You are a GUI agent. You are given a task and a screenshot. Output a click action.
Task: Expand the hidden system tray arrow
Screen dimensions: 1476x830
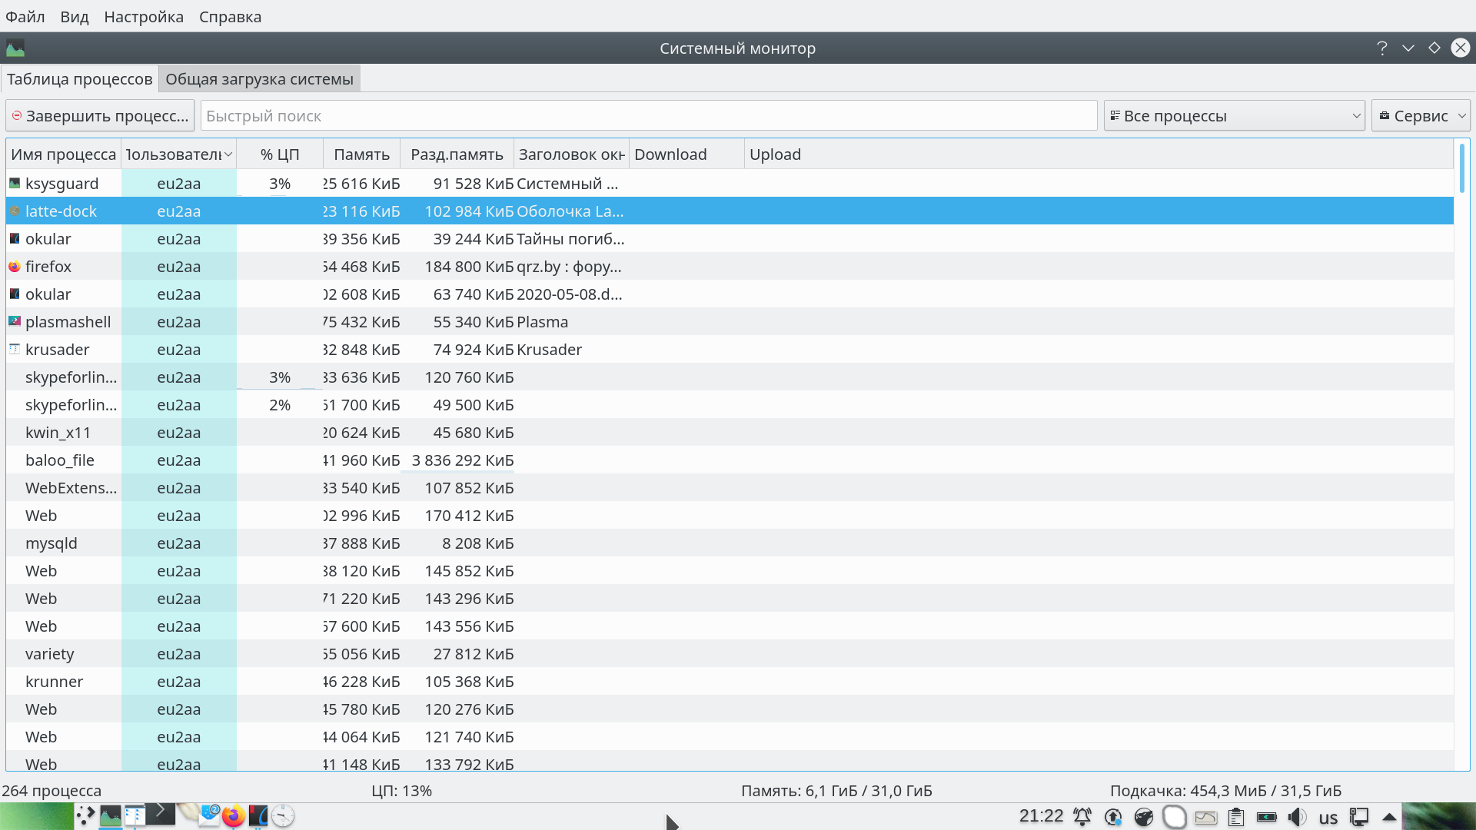click(x=1389, y=817)
